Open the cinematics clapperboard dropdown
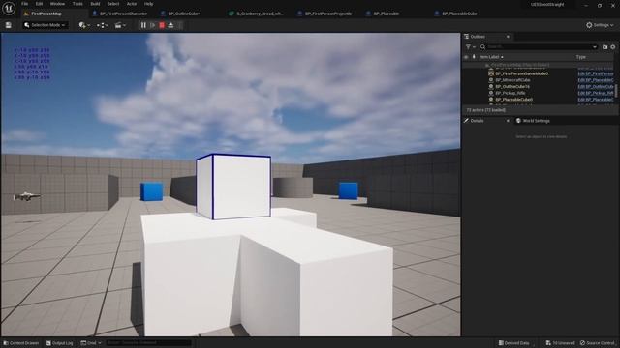The height and width of the screenshot is (348, 620). click(x=120, y=25)
